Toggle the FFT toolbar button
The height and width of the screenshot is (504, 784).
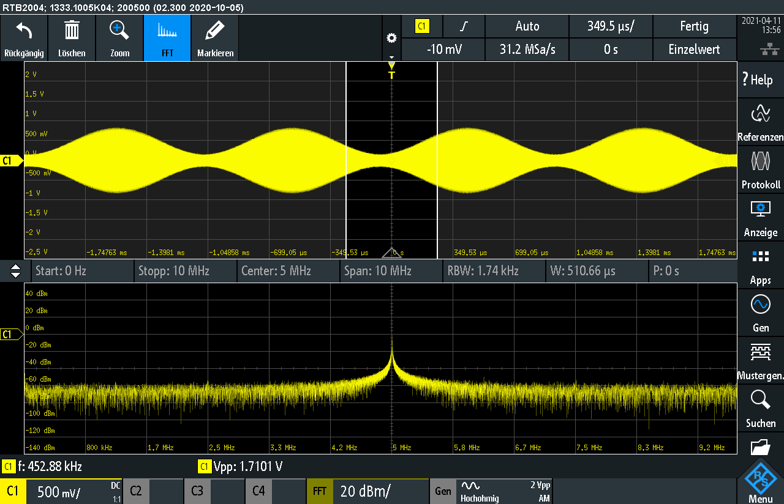point(167,38)
